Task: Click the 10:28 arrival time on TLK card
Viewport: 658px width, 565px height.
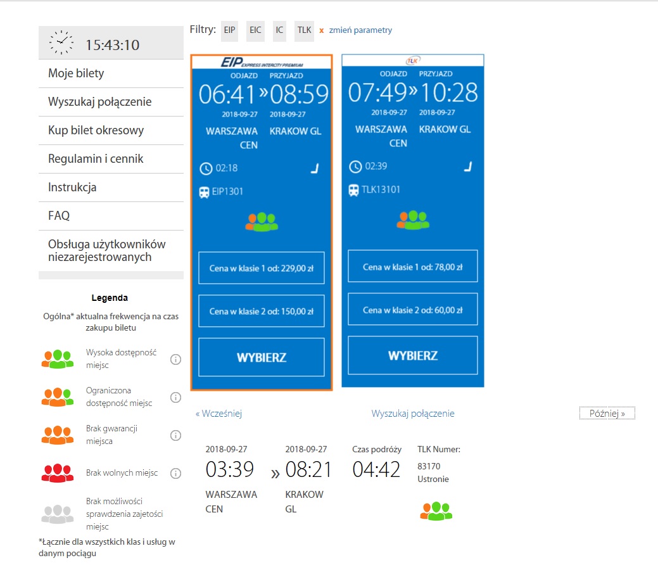Action: pyautogui.click(x=449, y=92)
